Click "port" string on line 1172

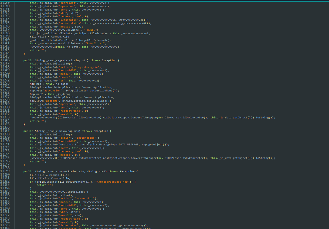coord(64,148)
